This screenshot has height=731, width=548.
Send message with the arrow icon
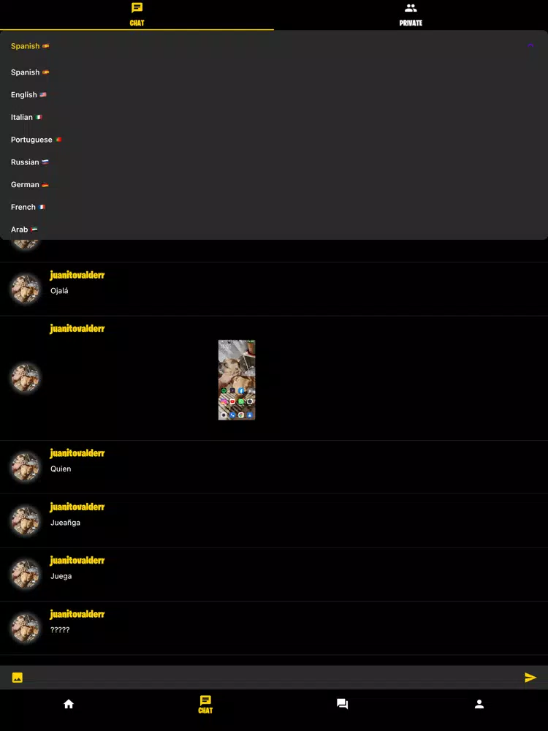coord(530,678)
